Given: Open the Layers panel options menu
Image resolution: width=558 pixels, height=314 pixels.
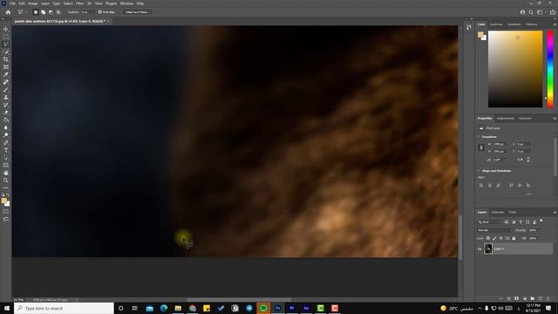Looking at the screenshot, I should point(555,212).
